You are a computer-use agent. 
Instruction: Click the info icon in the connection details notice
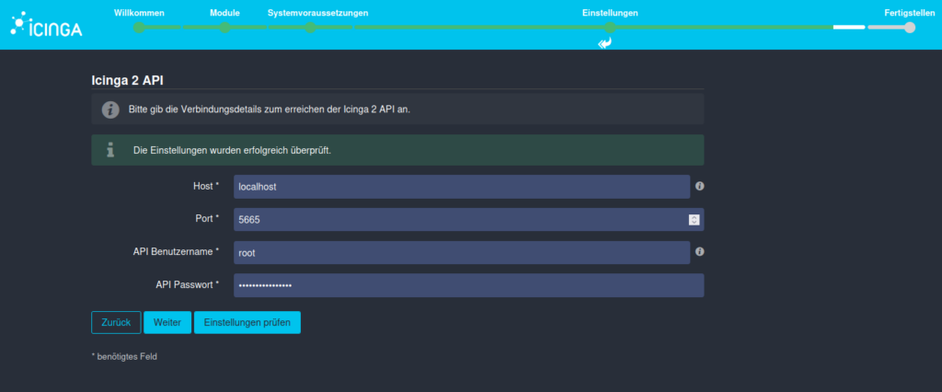[110, 110]
